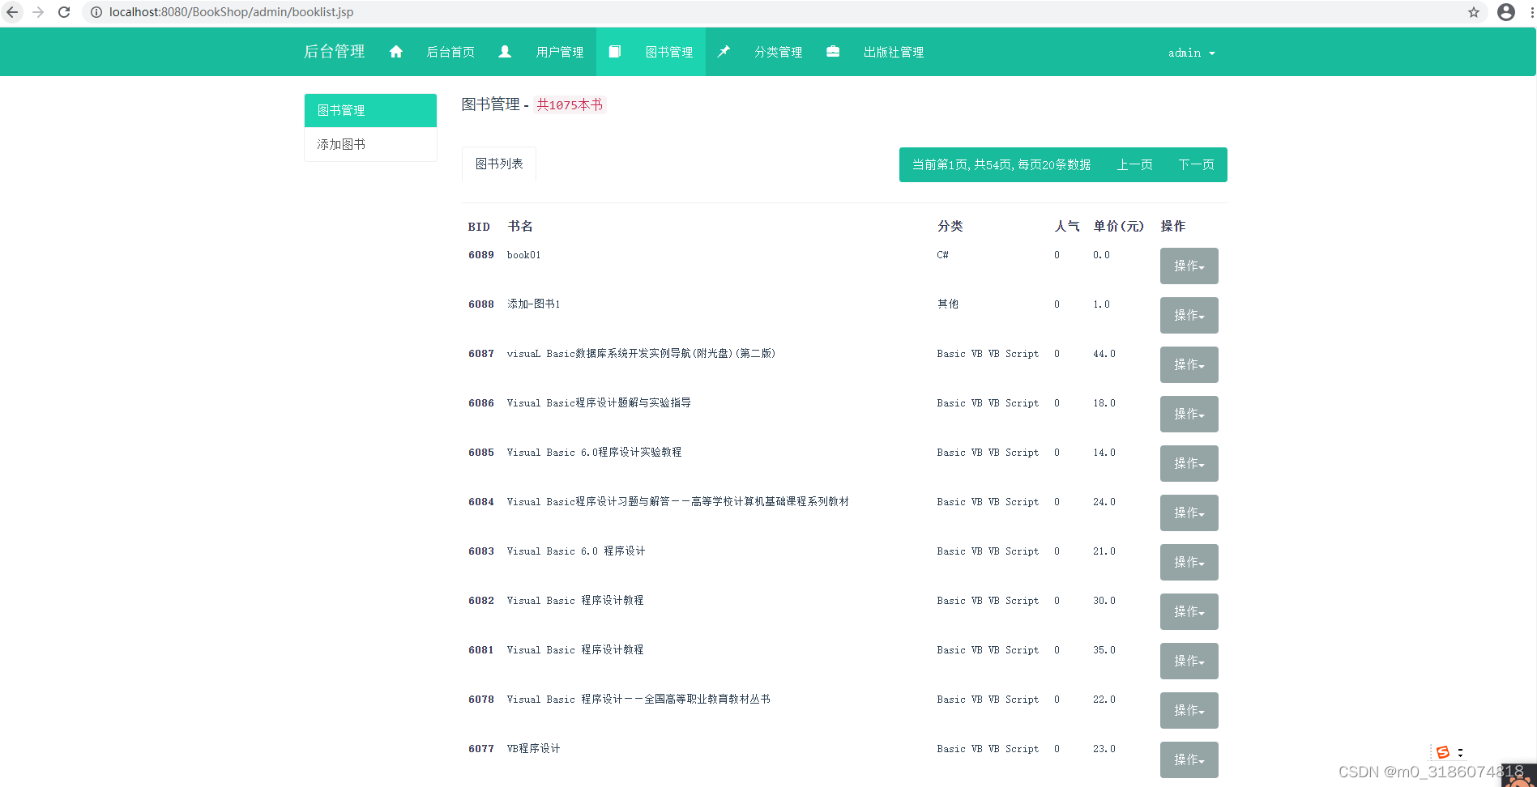Reload the page with the refresh icon

pyautogui.click(x=63, y=12)
